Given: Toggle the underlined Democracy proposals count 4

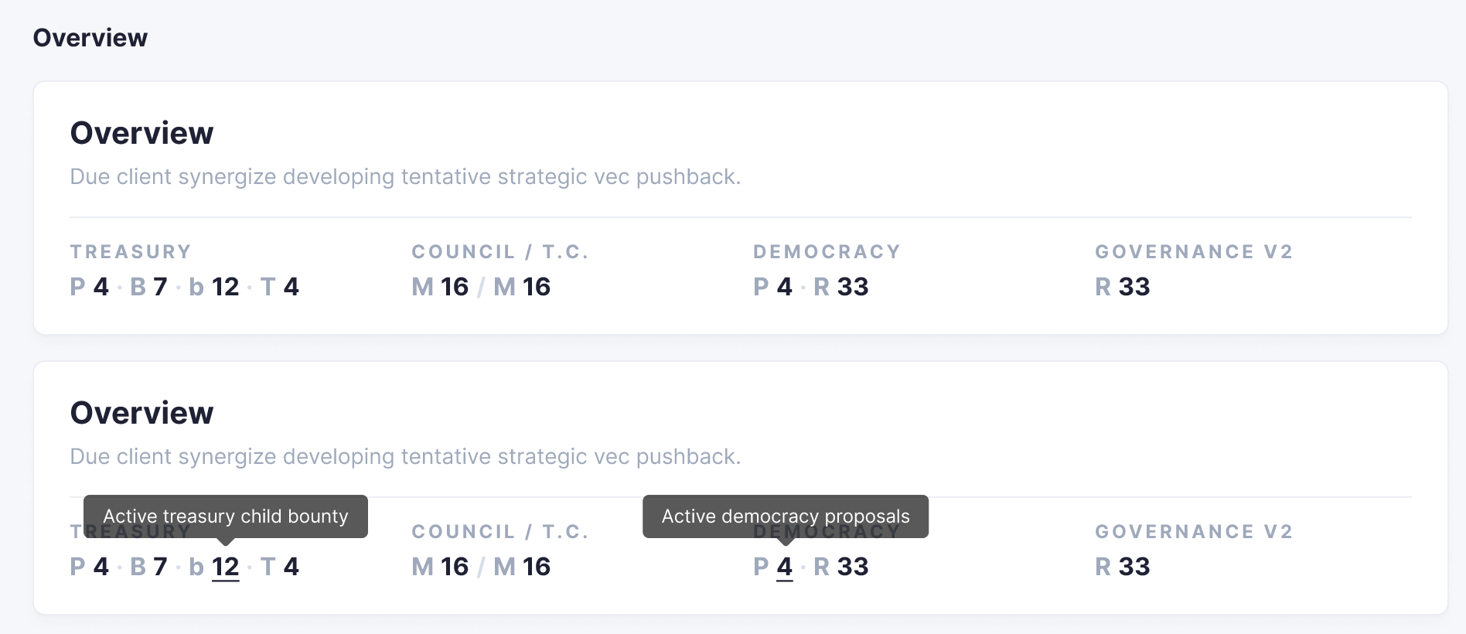Looking at the screenshot, I should (x=784, y=567).
